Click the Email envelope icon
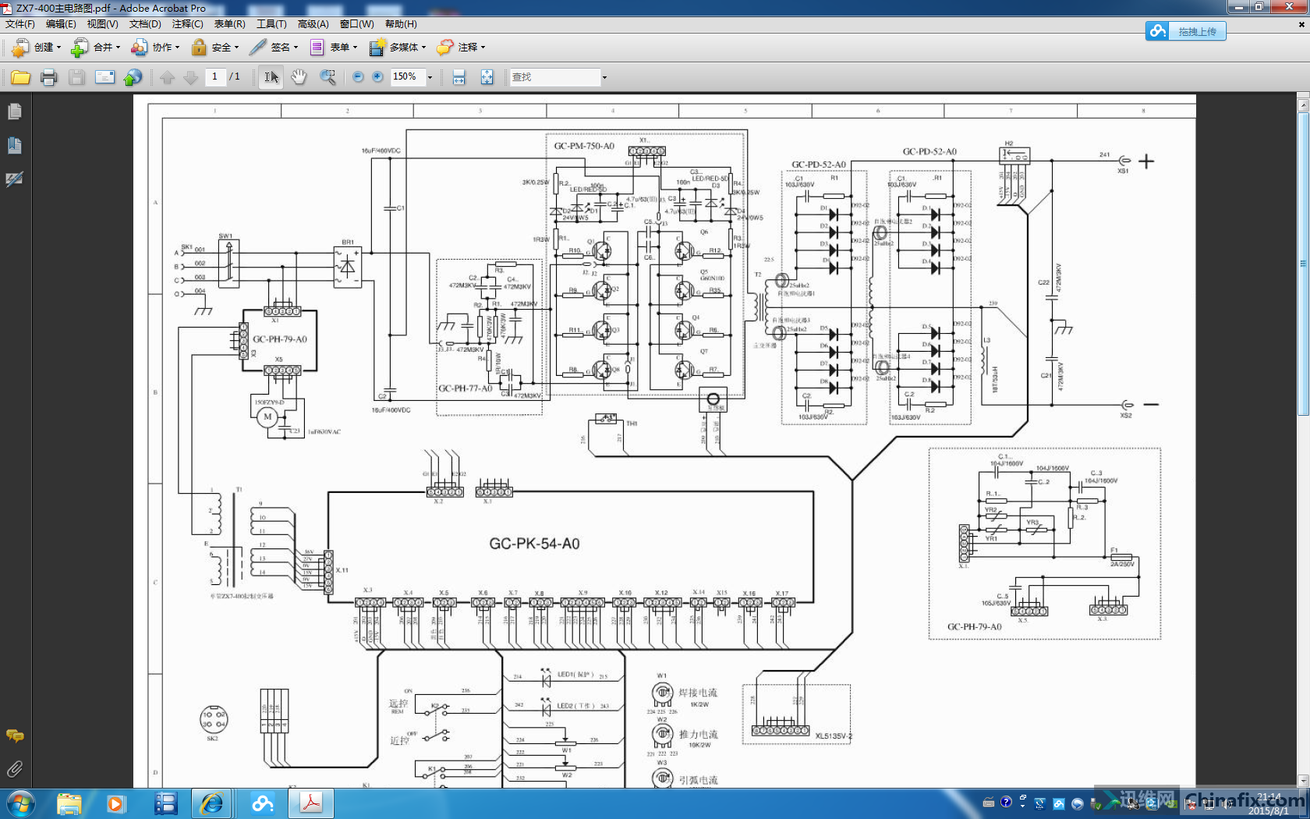The height and width of the screenshot is (819, 1310). (x=104, y=77)
